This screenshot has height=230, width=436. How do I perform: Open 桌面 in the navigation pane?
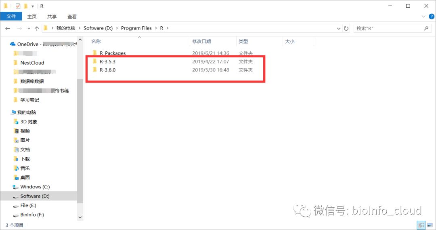click(25, 177)
